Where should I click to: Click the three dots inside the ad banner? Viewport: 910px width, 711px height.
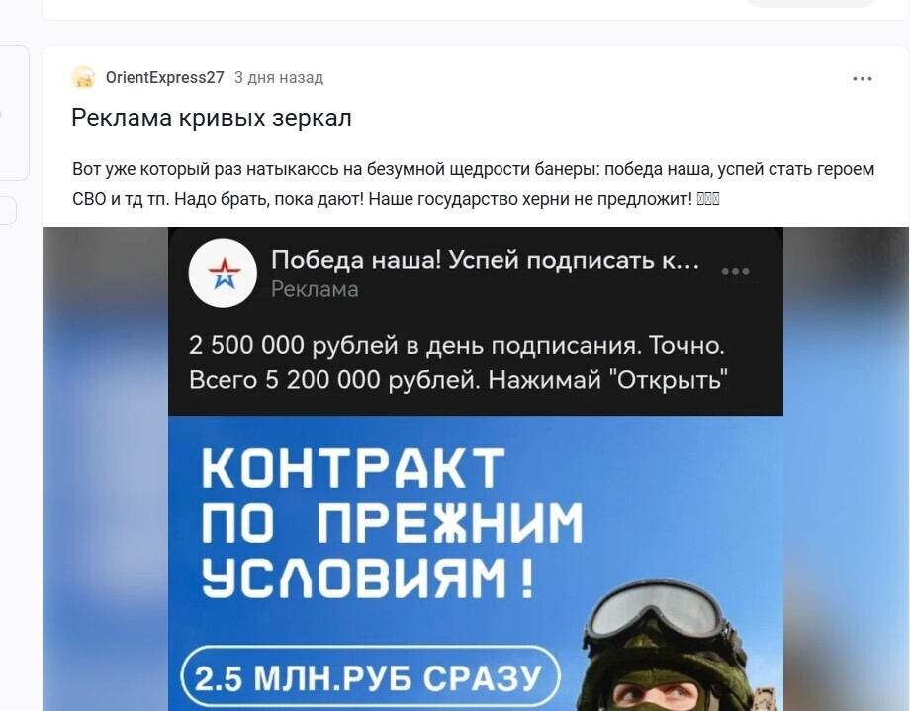point(735,272)
